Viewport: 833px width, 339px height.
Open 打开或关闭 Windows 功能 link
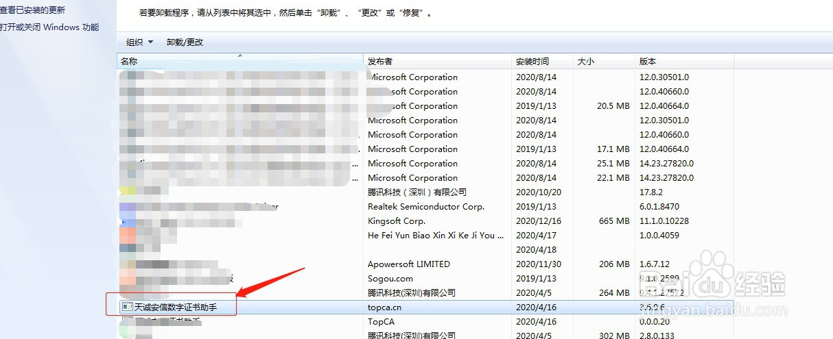click(49, 27)
